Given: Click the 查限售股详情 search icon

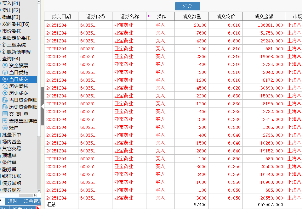Looking at the screenshot, I should [x=5, y=121].
